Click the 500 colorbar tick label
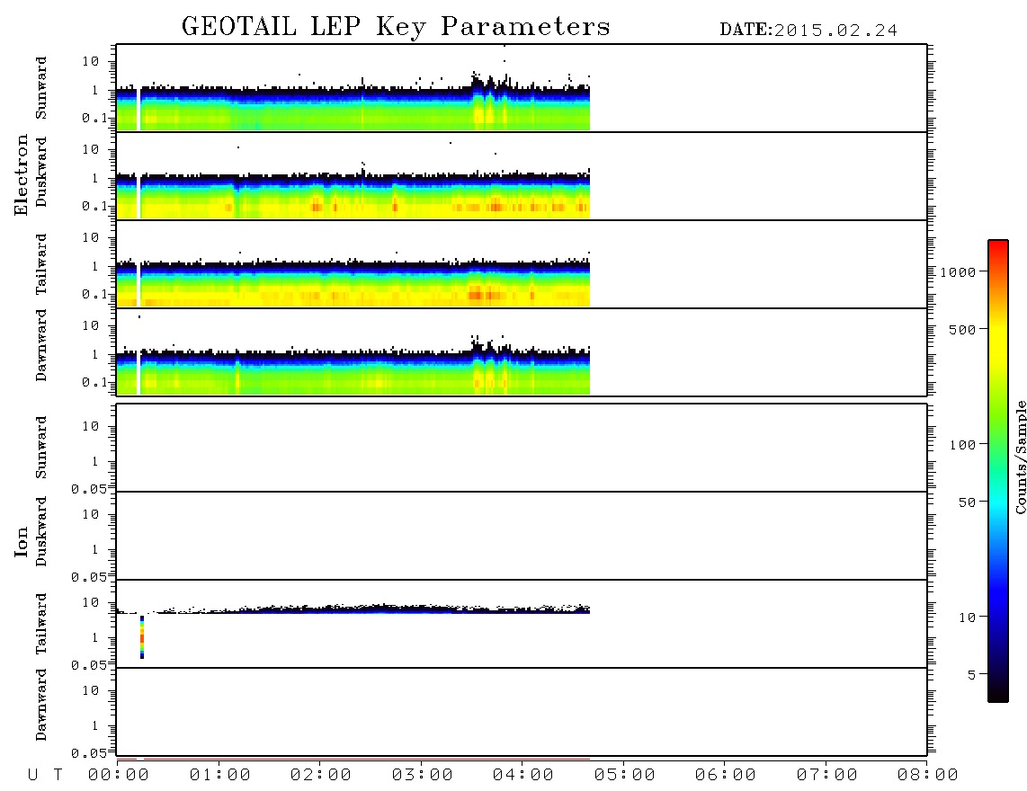Screen dimensions: 1027x791 pyautogui.click(x=962, y=330)
